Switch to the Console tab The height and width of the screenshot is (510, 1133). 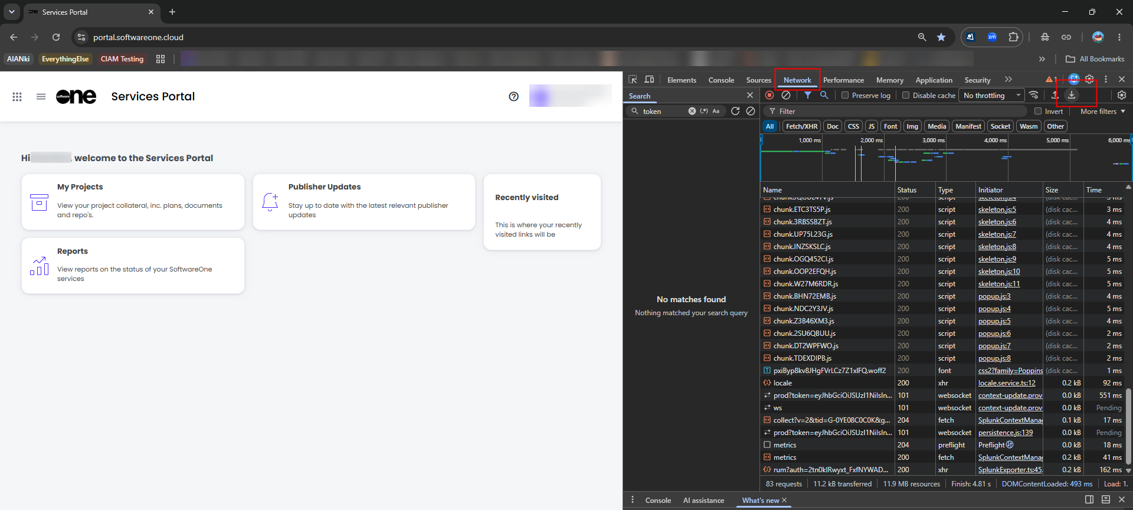pyautogui.click(x=721, y=80)
